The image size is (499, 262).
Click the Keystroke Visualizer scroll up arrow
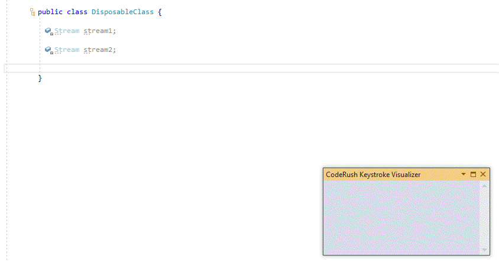click(x=484, y=186)
